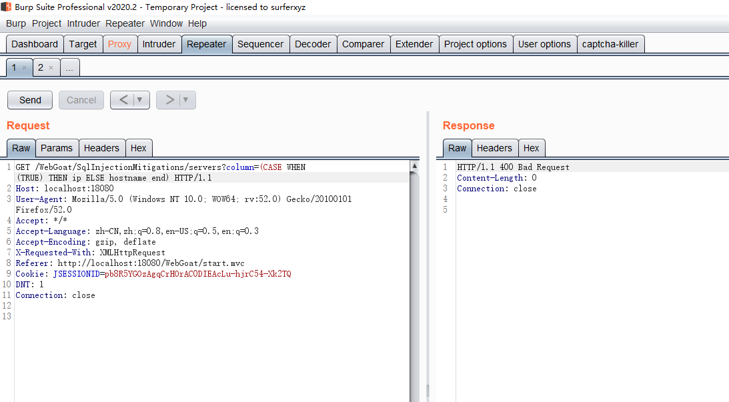This screenshot has width=729, height=402.
Task: Open the Project menu
Action: 47,23
